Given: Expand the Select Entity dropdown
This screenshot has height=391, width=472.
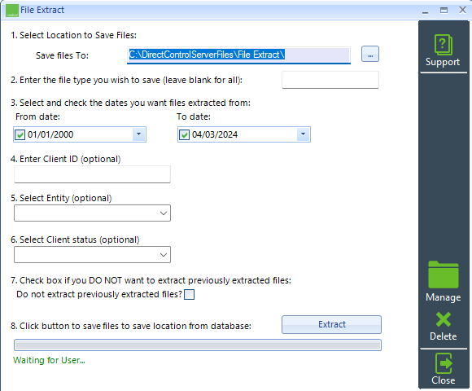Looking at the screenshot, I should pos(92,213).
